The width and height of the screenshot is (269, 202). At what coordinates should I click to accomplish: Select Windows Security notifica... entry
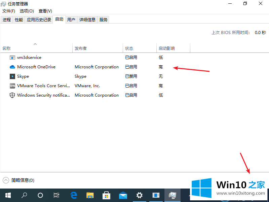coord(44,95)
